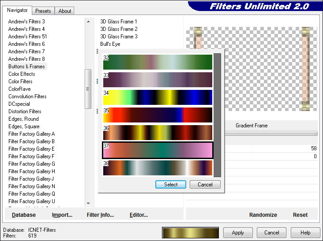Click the Select button in gradient picker
The height and width of the screenshot is (241, 323).
click(x=171, y=185)
